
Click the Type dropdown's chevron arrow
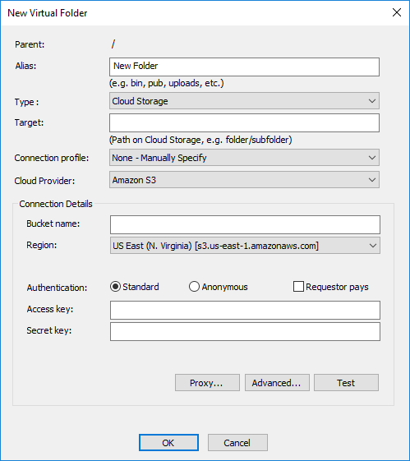coord(371,101)
